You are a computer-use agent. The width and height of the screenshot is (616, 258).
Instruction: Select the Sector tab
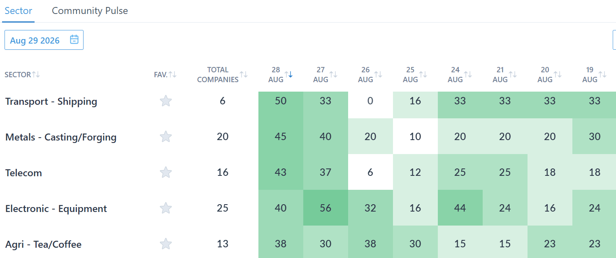19,11
